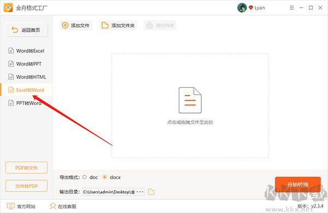Open 在线客服 online support link

[x=63, y=206]
